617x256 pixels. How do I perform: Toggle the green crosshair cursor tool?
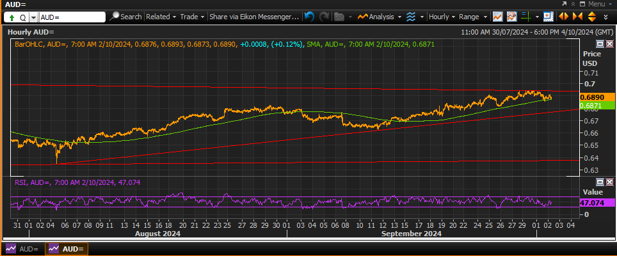[x=525, y=17]
